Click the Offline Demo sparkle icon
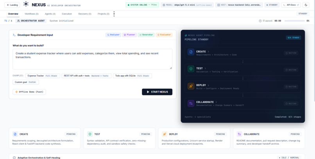The height and width of the screenshot is (159, 315). pos(16,92)
